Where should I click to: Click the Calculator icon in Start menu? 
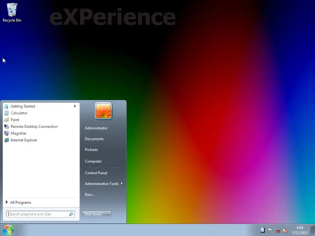point(6,113)
